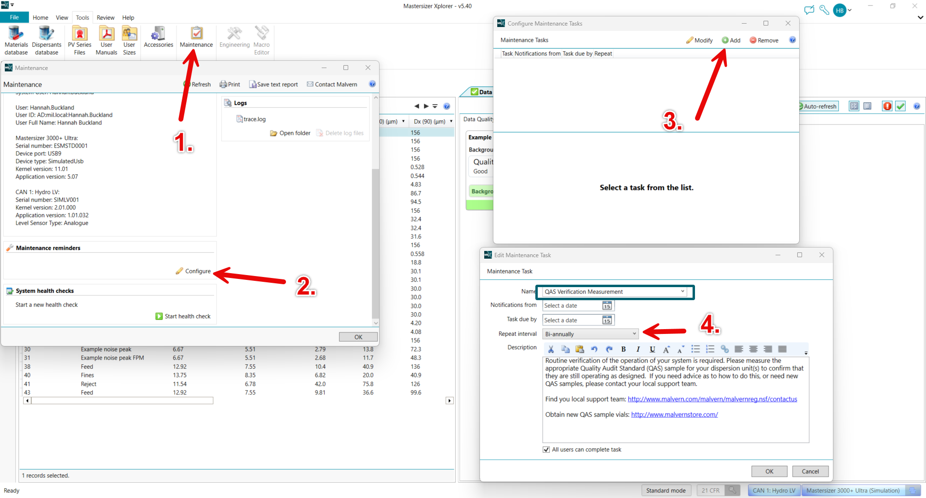Open calendar picker for Task due by

click(x=607, y=320)
